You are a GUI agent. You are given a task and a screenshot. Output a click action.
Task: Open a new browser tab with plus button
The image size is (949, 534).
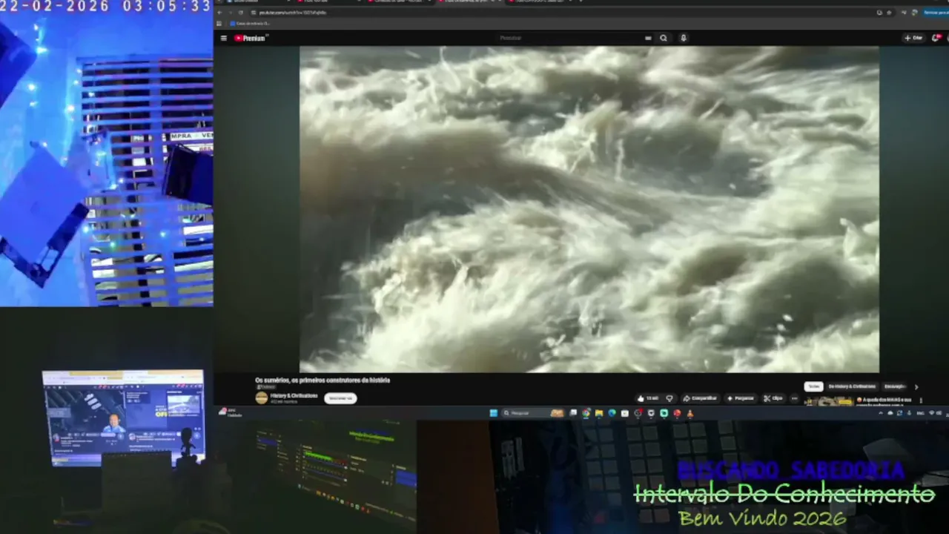pyautogui.click(x=581, y=1)
